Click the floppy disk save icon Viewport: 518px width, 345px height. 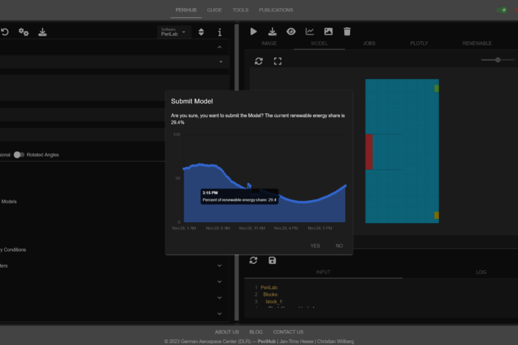(x=272, y=260)
